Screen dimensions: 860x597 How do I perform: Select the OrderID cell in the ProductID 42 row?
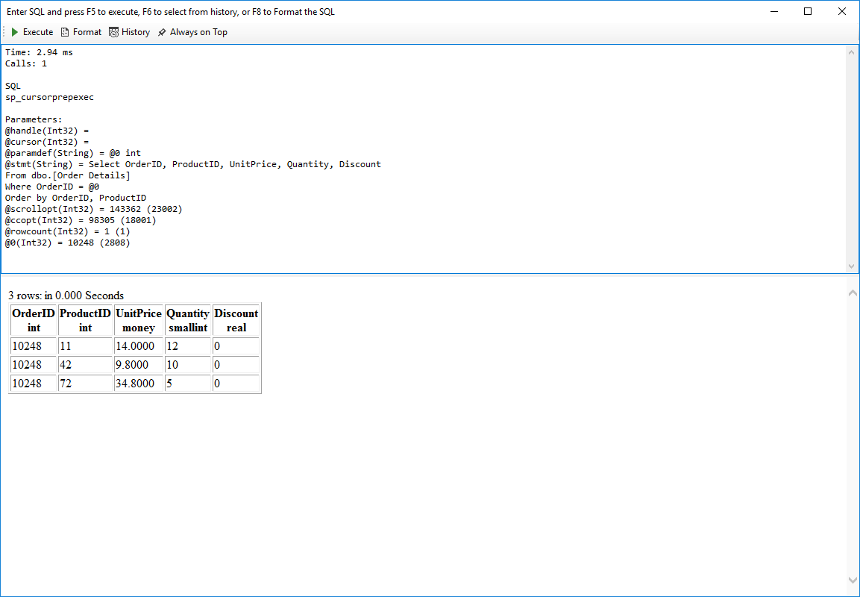(x=34, y=365)
